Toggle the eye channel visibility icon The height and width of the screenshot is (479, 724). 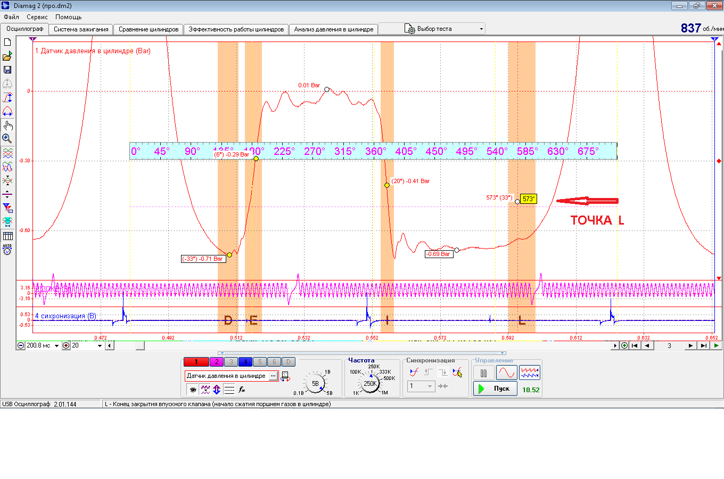[x=193, y=390]
